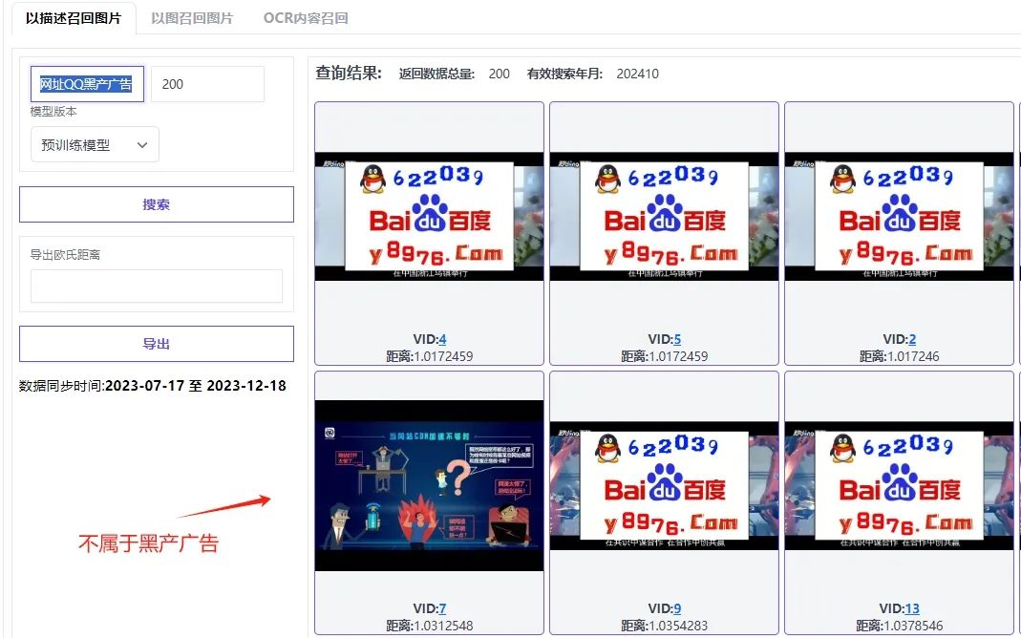1021x638 pixels.
Task: Click the distance value 距离:1.017246
Action: click(x=900, y=356)
